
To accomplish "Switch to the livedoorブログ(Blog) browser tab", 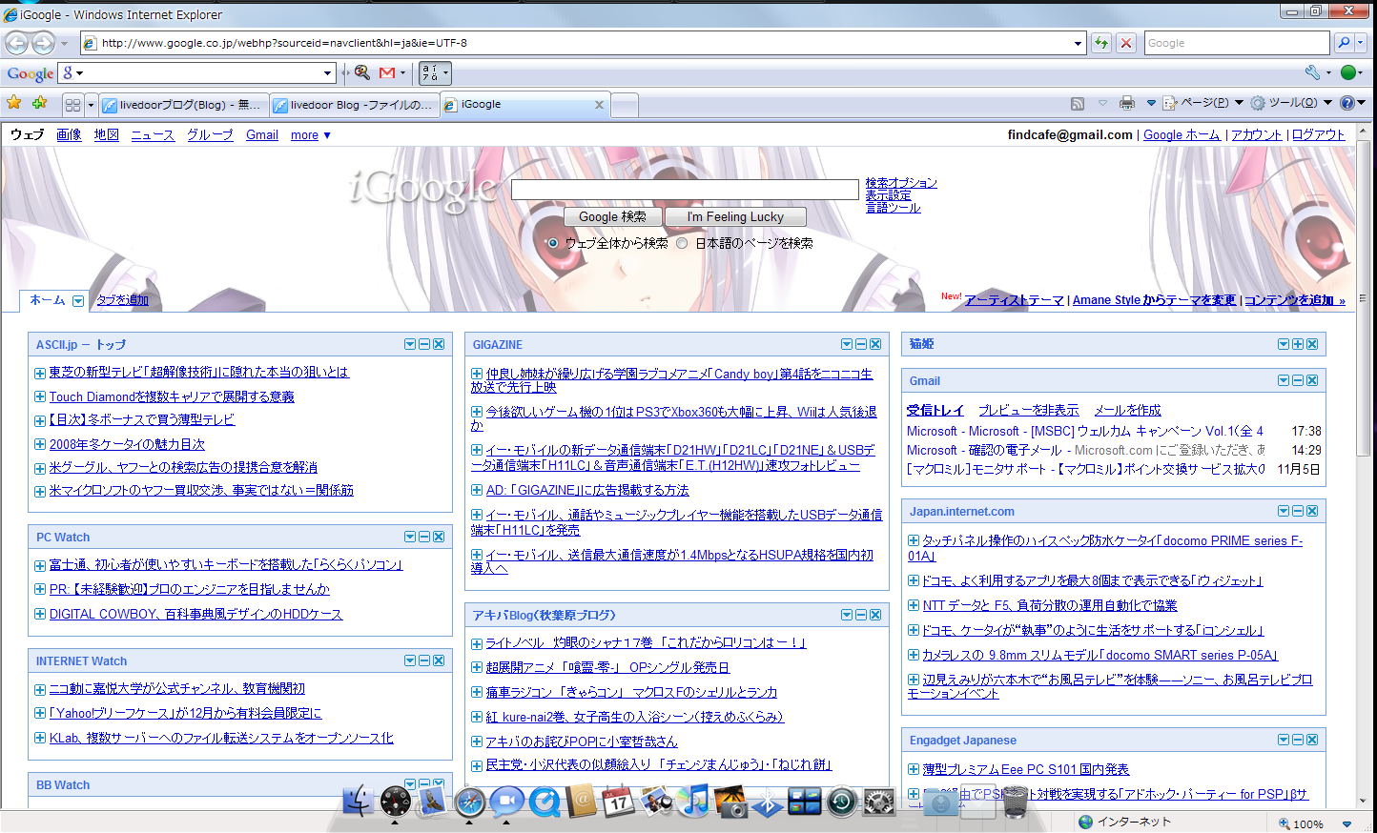I will pyautogui.click(x=183, y=105).
